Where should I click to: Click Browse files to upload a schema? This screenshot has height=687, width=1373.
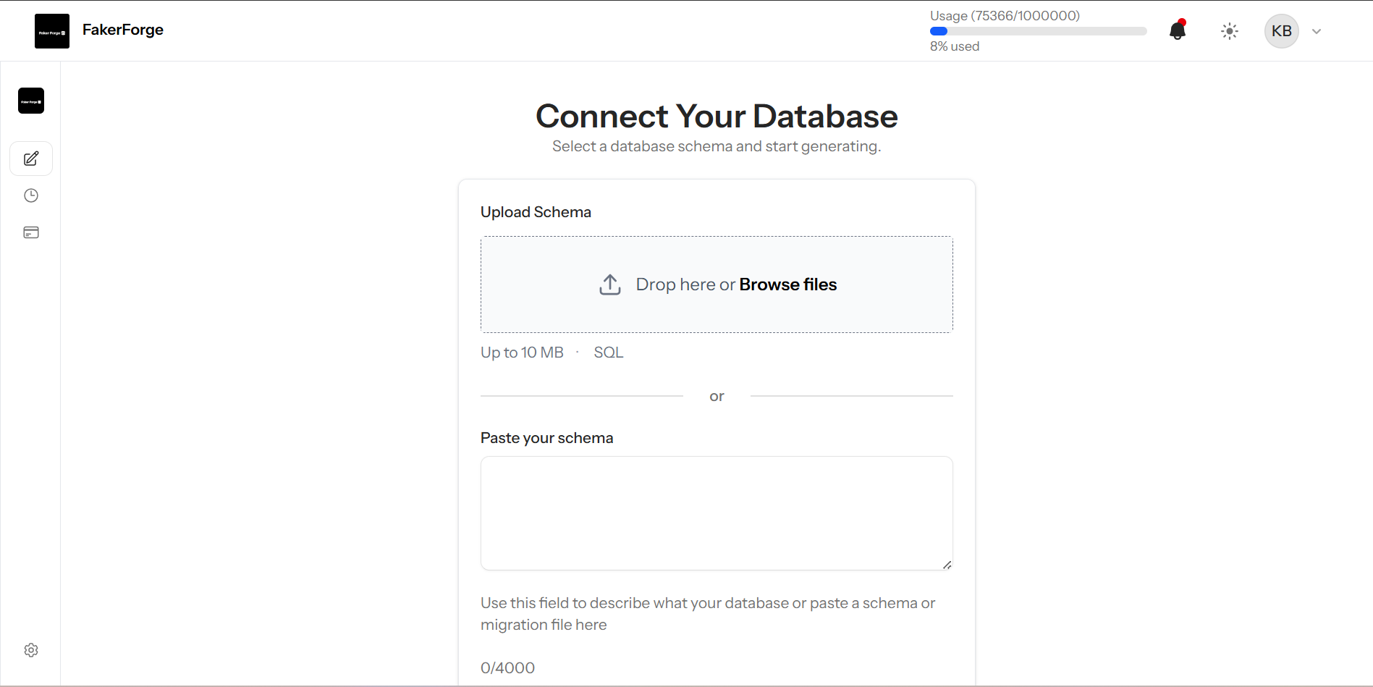click(x=787, y=284)
